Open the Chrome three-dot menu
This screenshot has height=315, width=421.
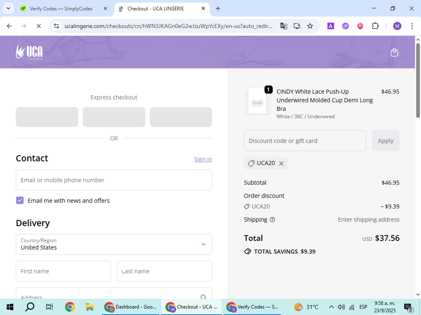[412, 26]
